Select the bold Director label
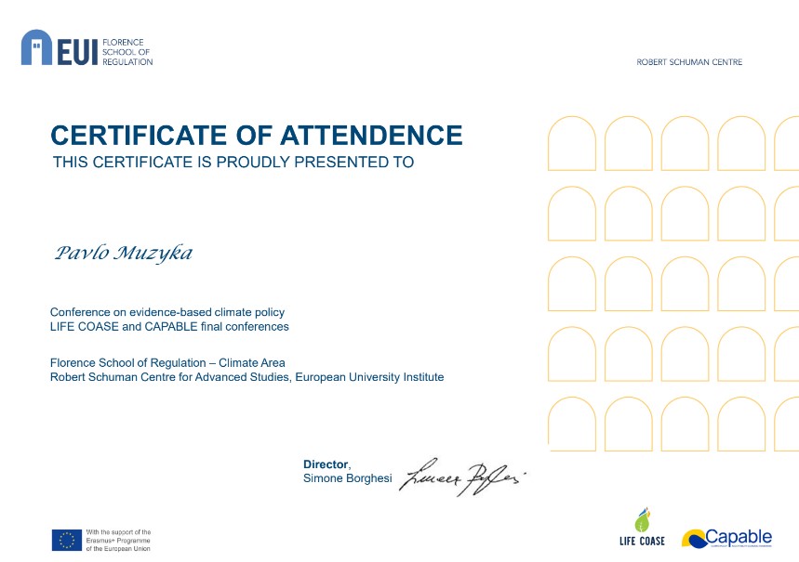Viewport: 799px width, 562px height. (x=325, y=464)
